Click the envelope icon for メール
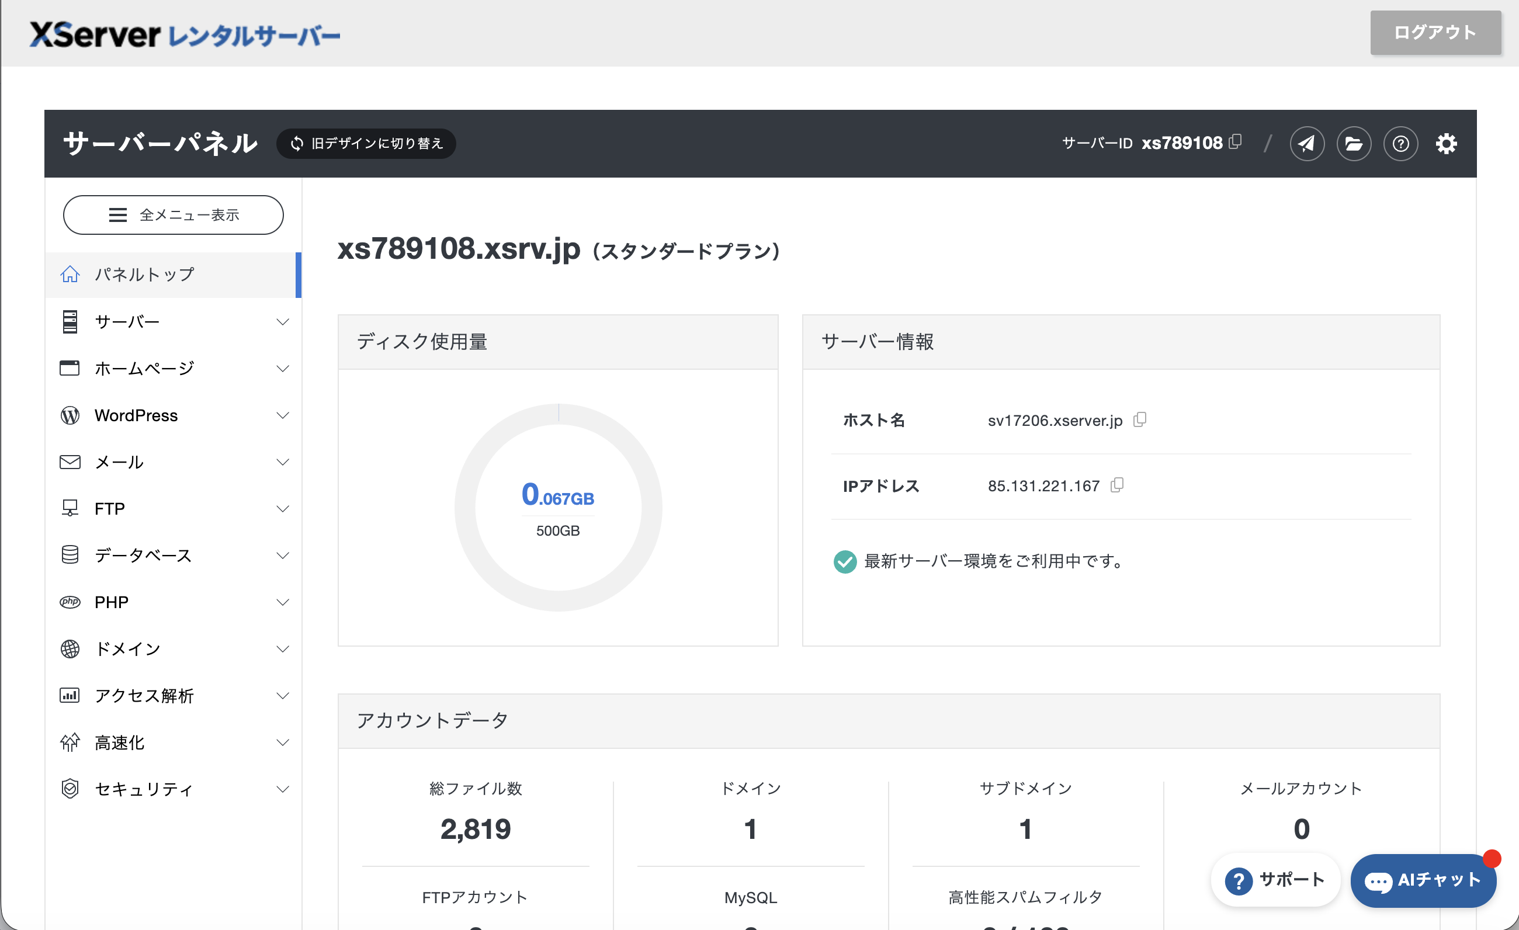Screen dimensions: 1519x930 (70, 462)
